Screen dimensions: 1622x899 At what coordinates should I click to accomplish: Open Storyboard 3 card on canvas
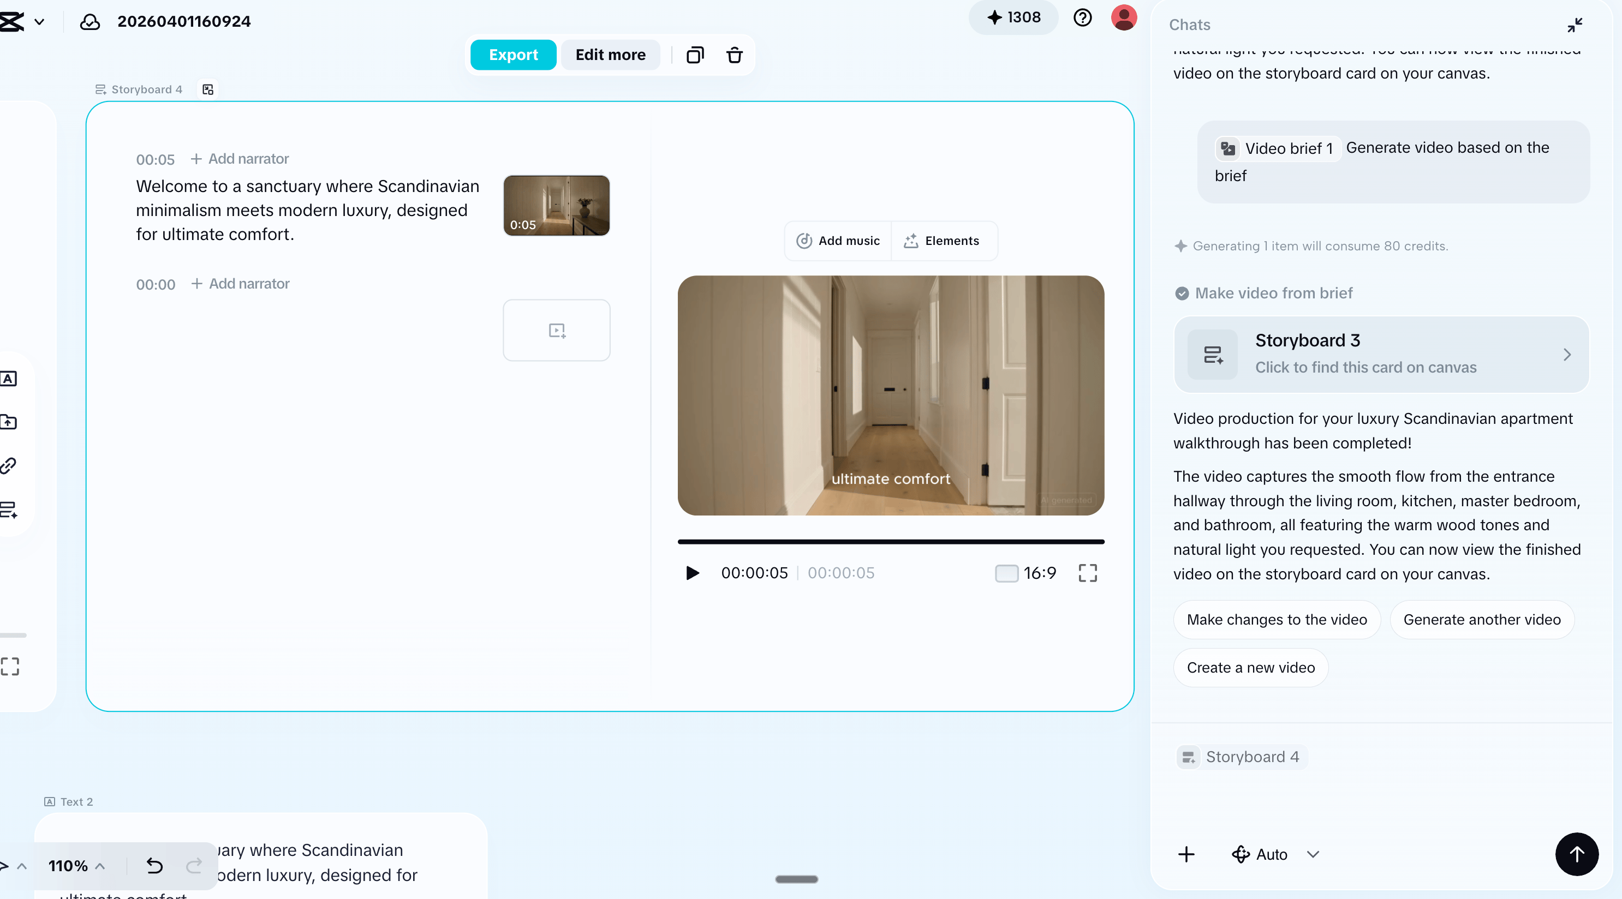pos(1381,355)
